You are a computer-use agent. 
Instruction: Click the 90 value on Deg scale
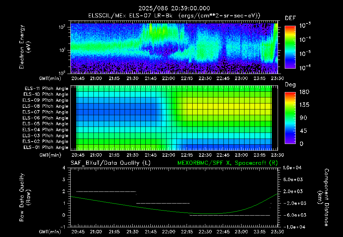pos(303,118)
